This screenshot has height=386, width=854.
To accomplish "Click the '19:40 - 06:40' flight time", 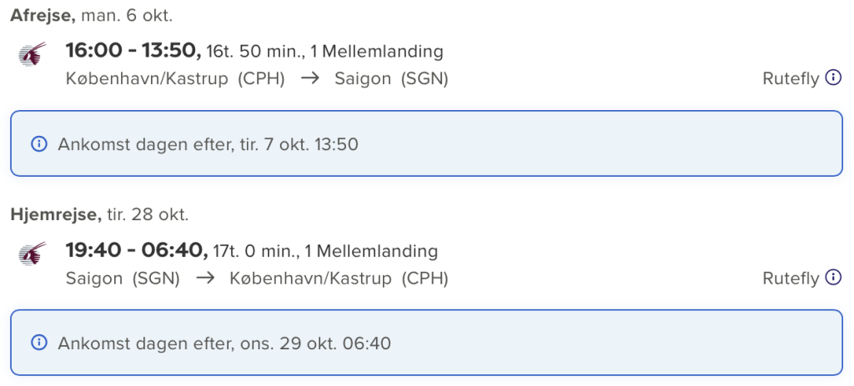I will coord(136,250).
